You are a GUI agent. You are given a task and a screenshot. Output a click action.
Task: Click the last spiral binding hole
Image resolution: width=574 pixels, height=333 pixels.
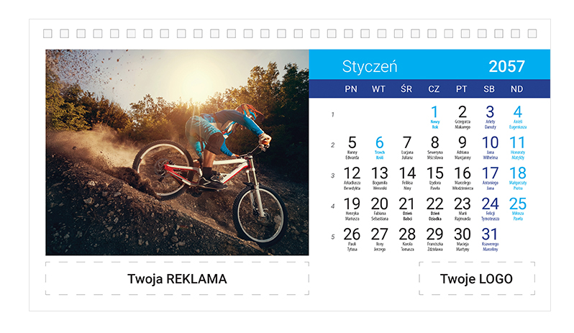click(532, 34)
